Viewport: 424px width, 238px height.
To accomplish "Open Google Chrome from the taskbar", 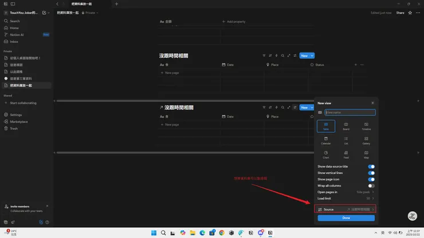I will click(x=222, y=233).
